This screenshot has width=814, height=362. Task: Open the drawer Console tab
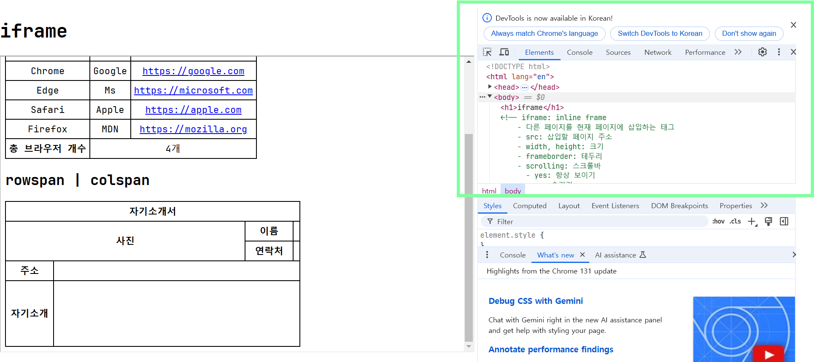click(x=513, y=255)
